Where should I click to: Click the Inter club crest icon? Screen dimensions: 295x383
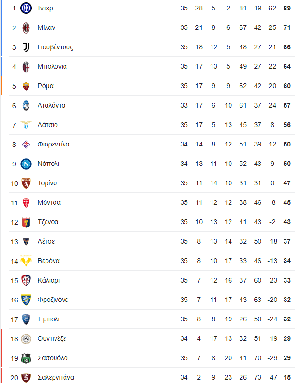point(26,8)
